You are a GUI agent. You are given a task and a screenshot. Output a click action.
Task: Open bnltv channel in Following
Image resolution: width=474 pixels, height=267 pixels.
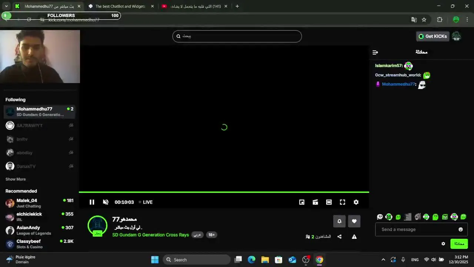[x=40, y=139]
